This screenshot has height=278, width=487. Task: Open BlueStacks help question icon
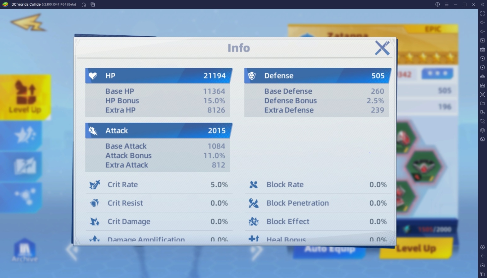[x=437, y=4]
